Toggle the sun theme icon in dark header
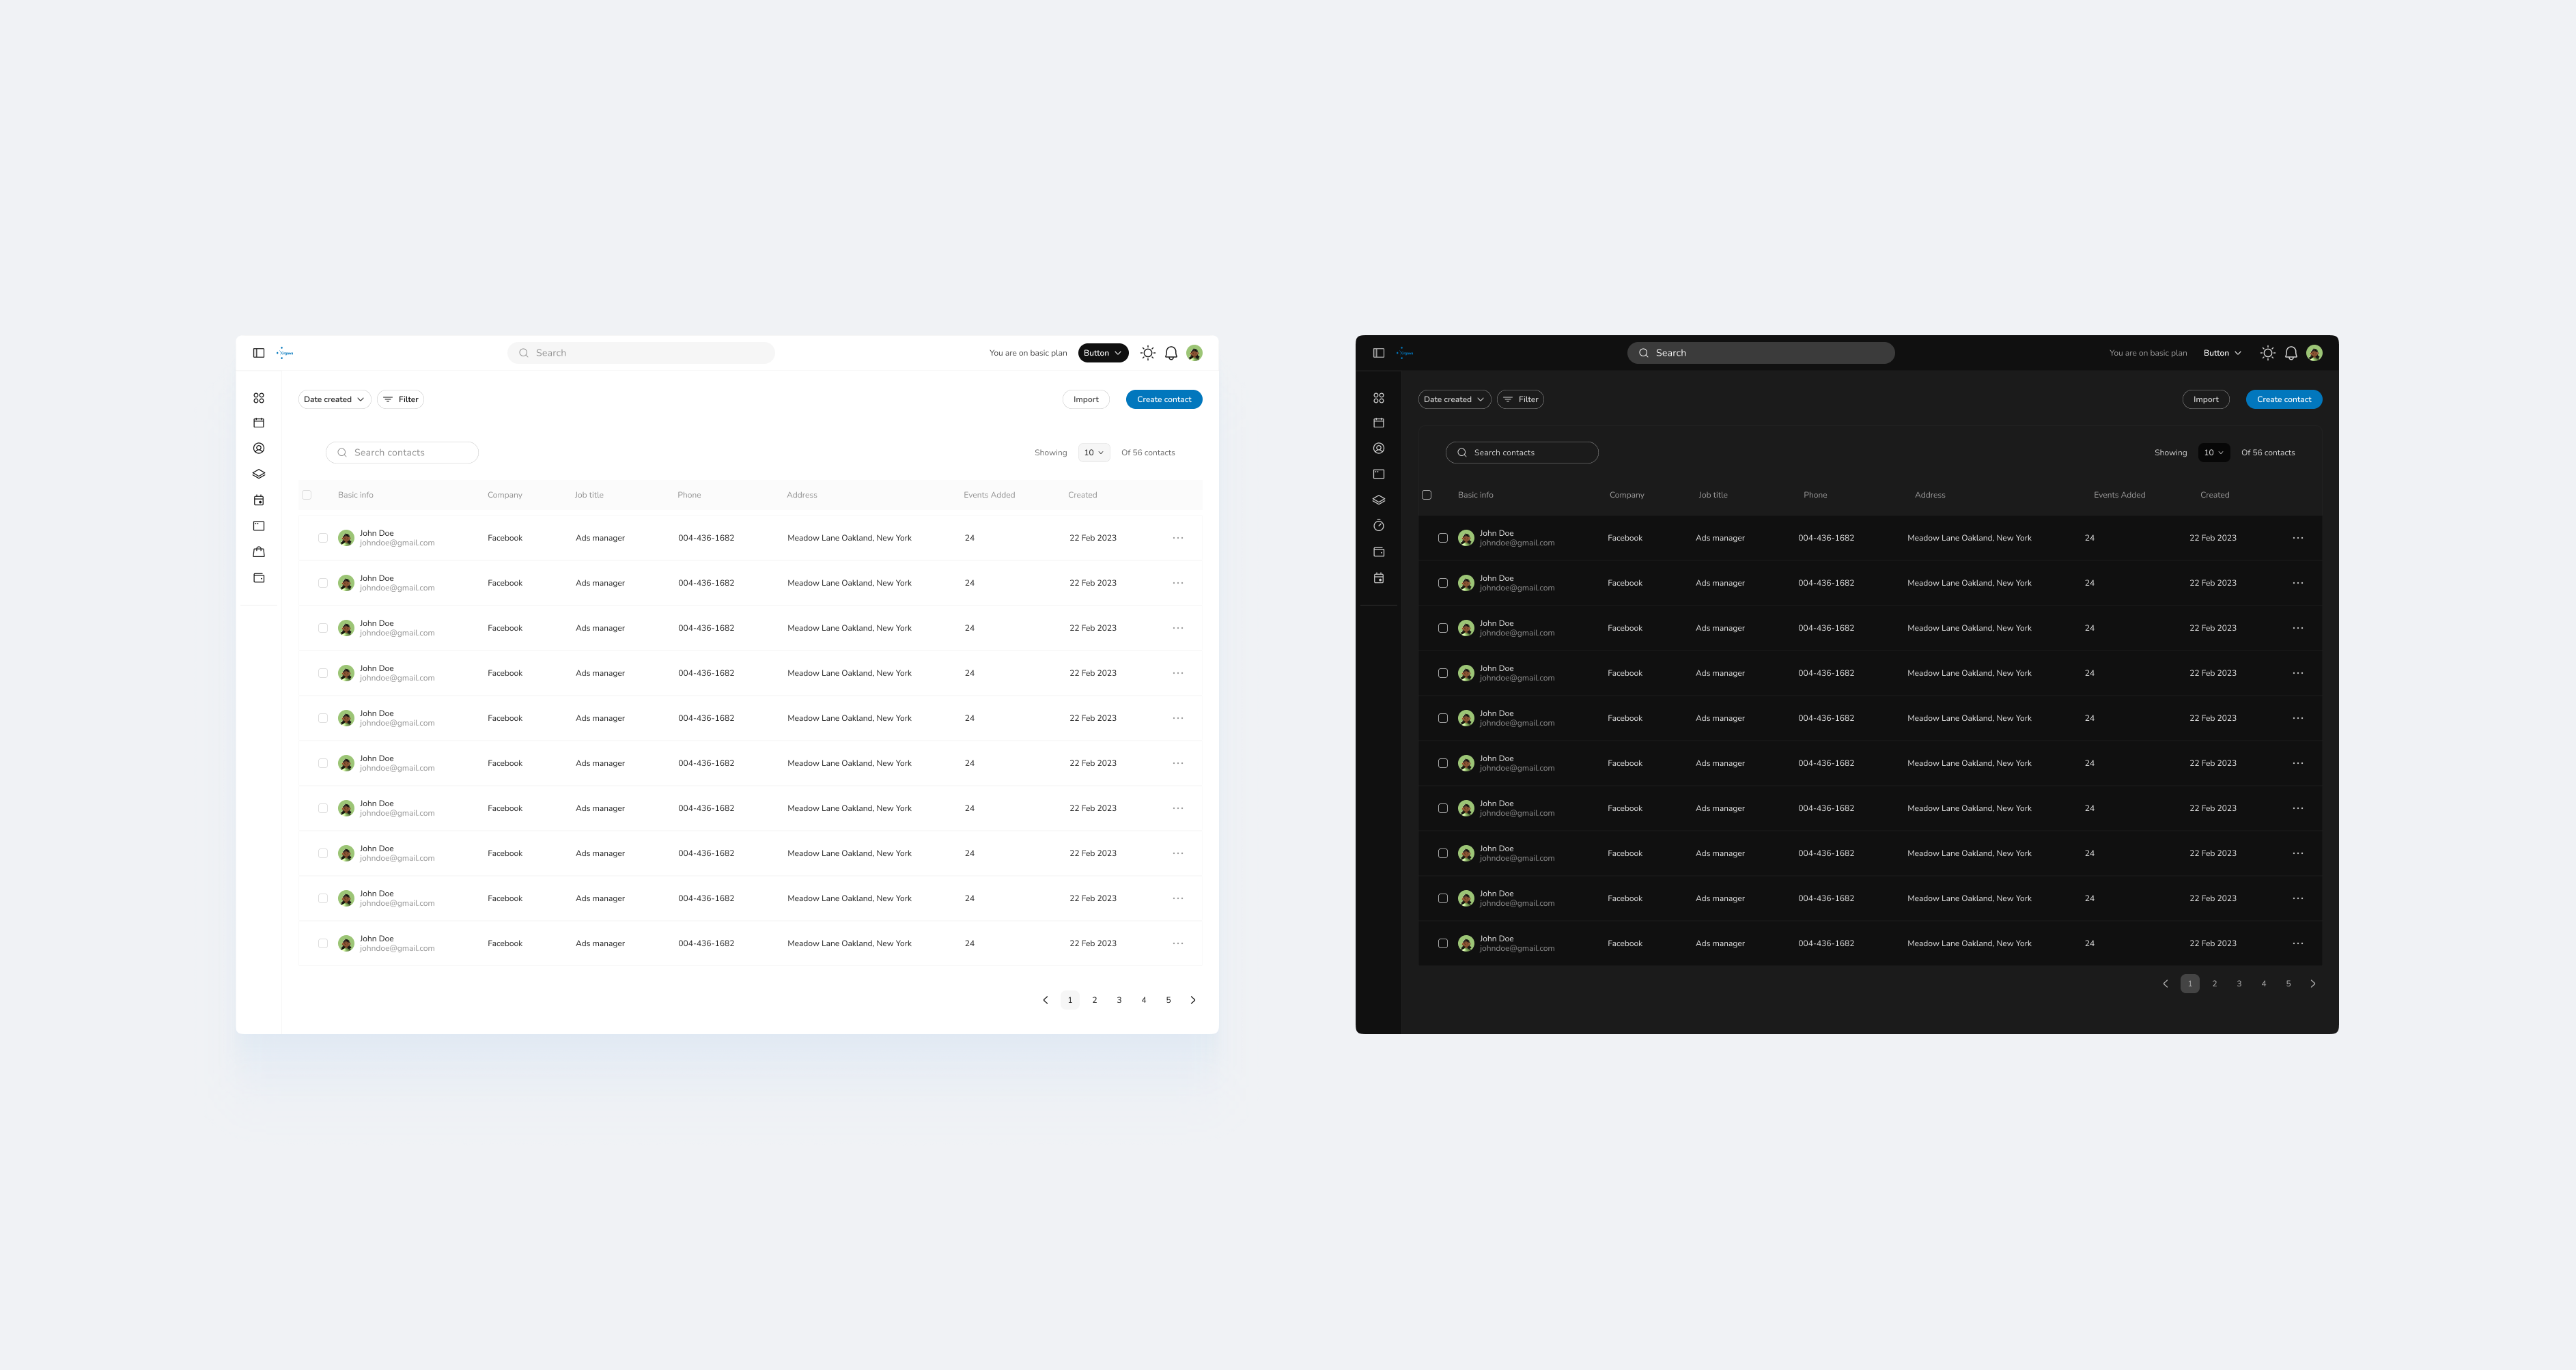The width and height of the screenshot is (2576, 1370). click(x=2268, y=353)
